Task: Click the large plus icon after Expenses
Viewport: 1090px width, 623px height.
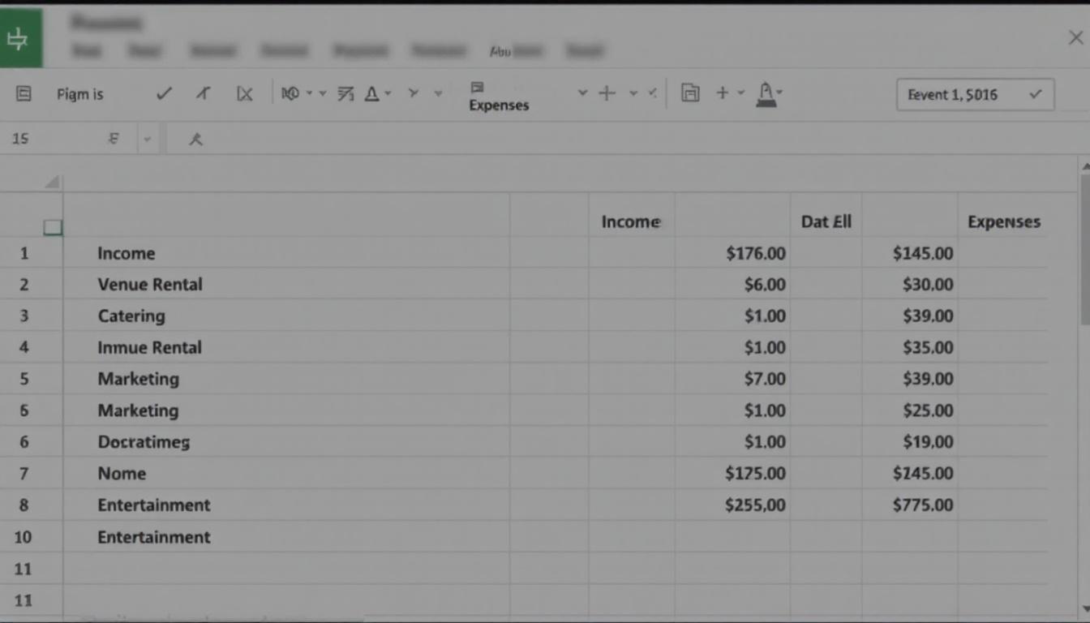Action: point(607,94)
